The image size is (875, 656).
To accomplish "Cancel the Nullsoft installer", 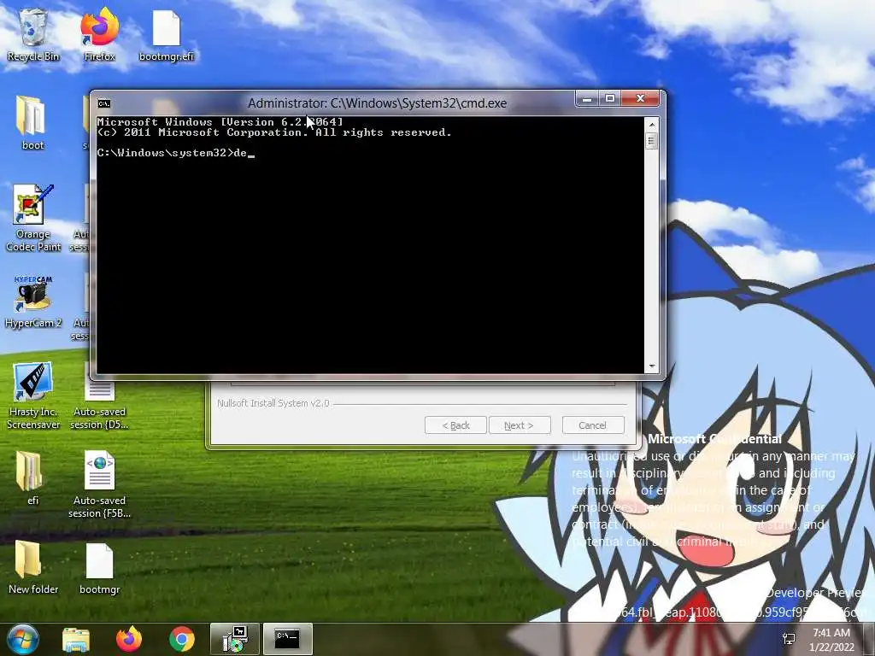I will pyautogui.click(x=593, y=425).
